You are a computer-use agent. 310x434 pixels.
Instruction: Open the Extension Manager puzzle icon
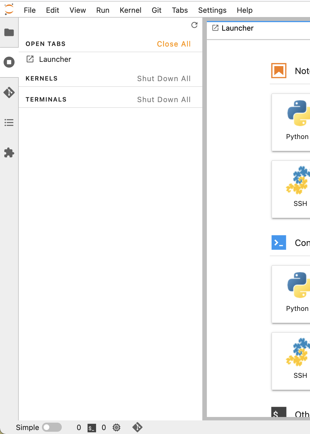pyautogui.click(x=9, y=153)
